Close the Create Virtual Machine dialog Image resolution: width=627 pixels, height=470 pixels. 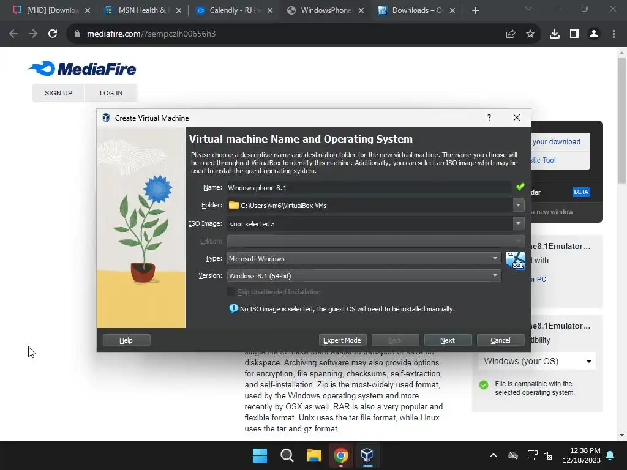point(517,117)
